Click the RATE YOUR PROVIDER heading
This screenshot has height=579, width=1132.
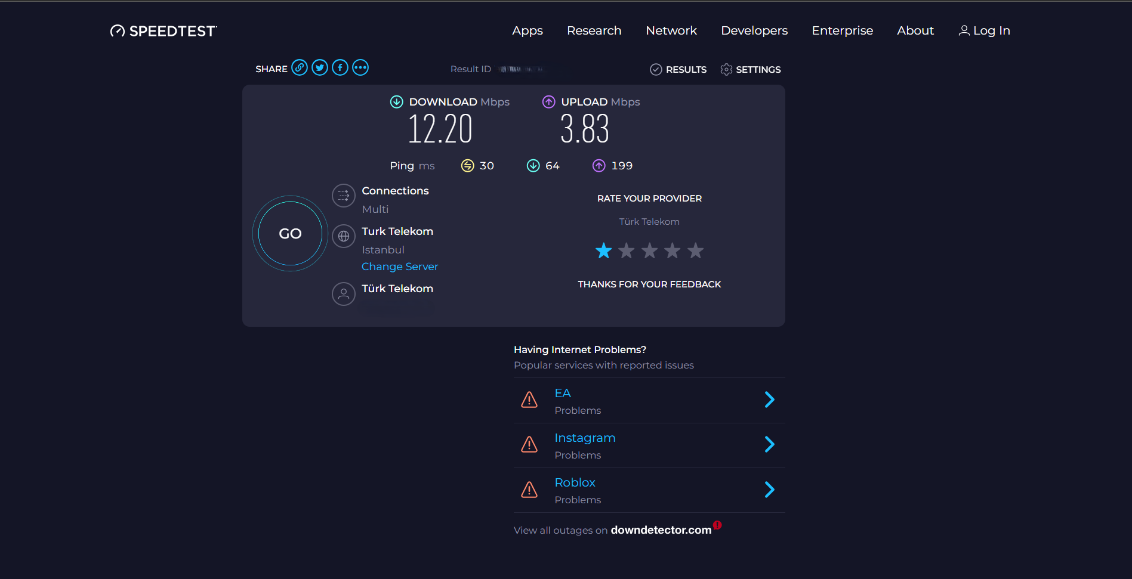pyautogui.click(x=650, y=199)
